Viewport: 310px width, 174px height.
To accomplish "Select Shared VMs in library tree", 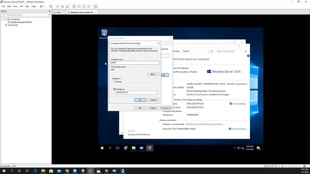I will coord(13,25).
